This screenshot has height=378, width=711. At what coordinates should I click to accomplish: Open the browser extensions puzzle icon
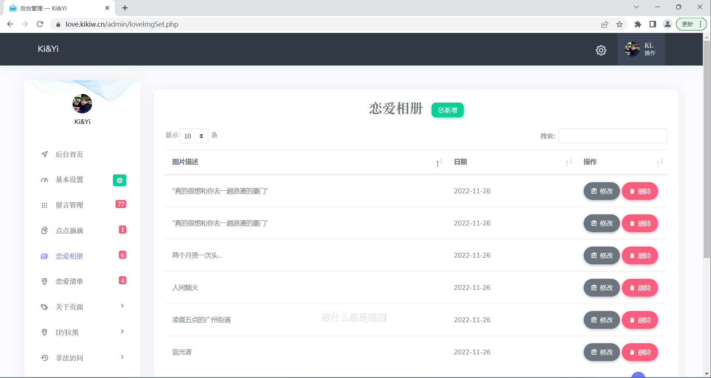pyautogui.click(x=637, y=24)
